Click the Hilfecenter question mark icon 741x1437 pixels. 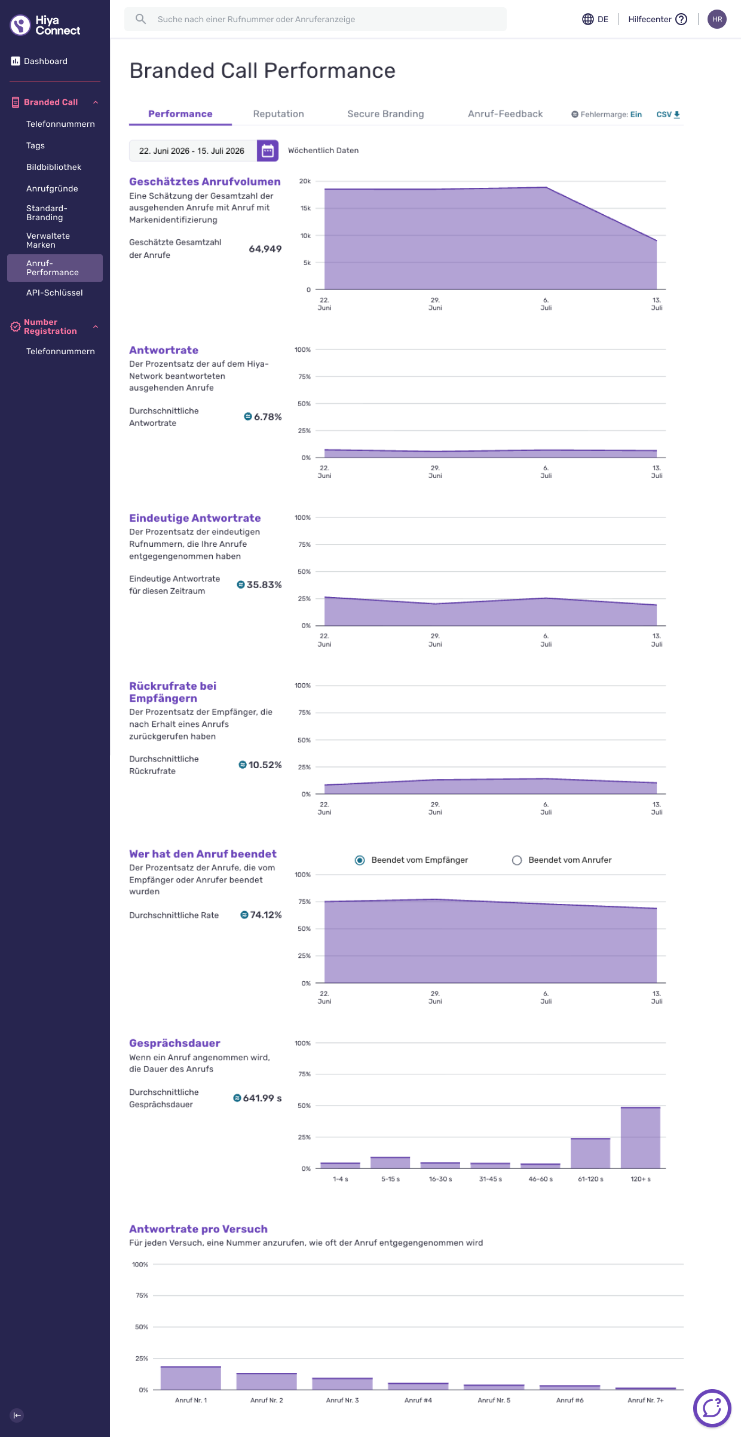pos(681,19)
